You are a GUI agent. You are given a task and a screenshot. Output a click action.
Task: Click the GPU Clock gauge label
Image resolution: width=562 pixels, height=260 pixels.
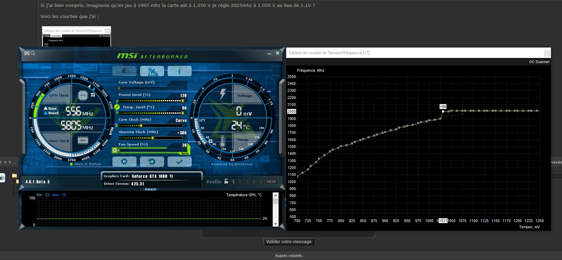point(59,95)
